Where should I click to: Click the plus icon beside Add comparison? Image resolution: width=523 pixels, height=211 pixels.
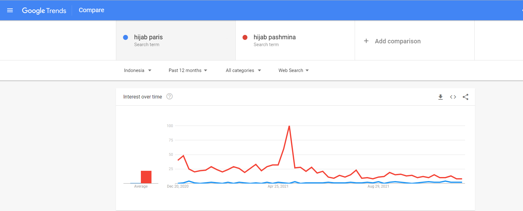click(366, 41)
